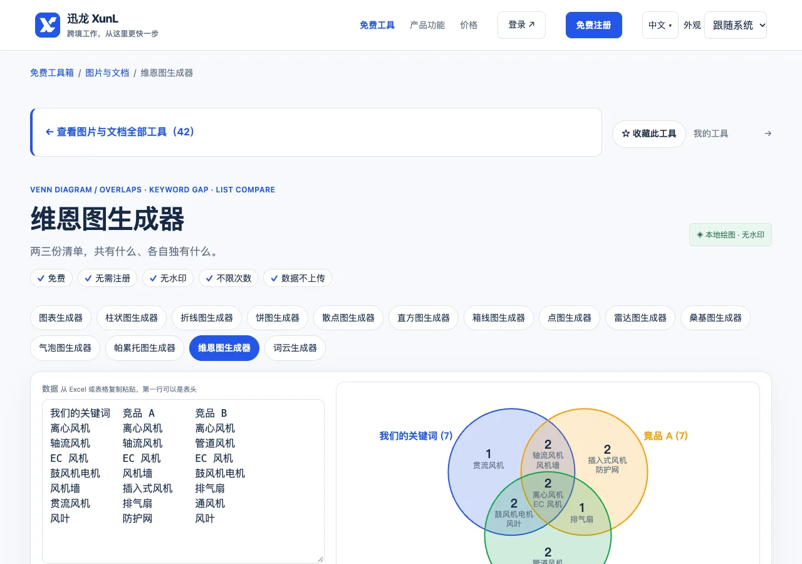The height and width of the screenshot is (564, 802).
Task: Select the 词云生成器 tool chip
Action: click(x=295, y=348)
